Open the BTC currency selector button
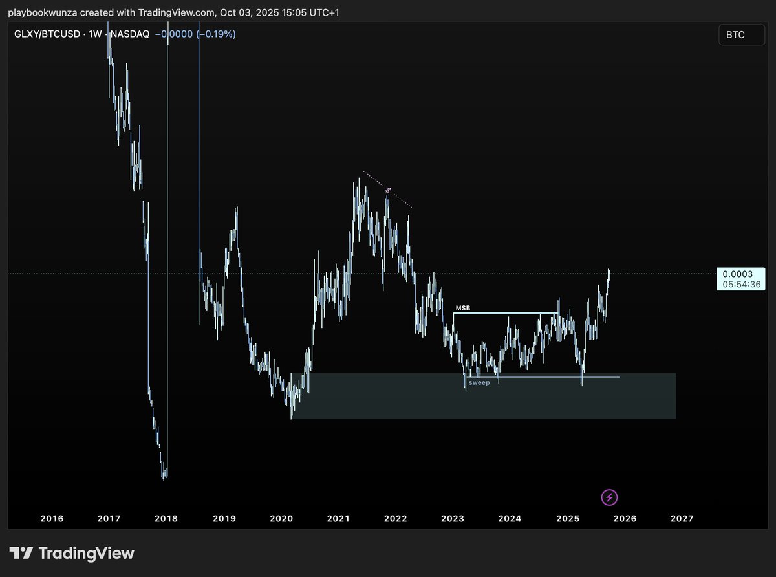The height and width of the screenshot is (577, 776). coord(741,35)
